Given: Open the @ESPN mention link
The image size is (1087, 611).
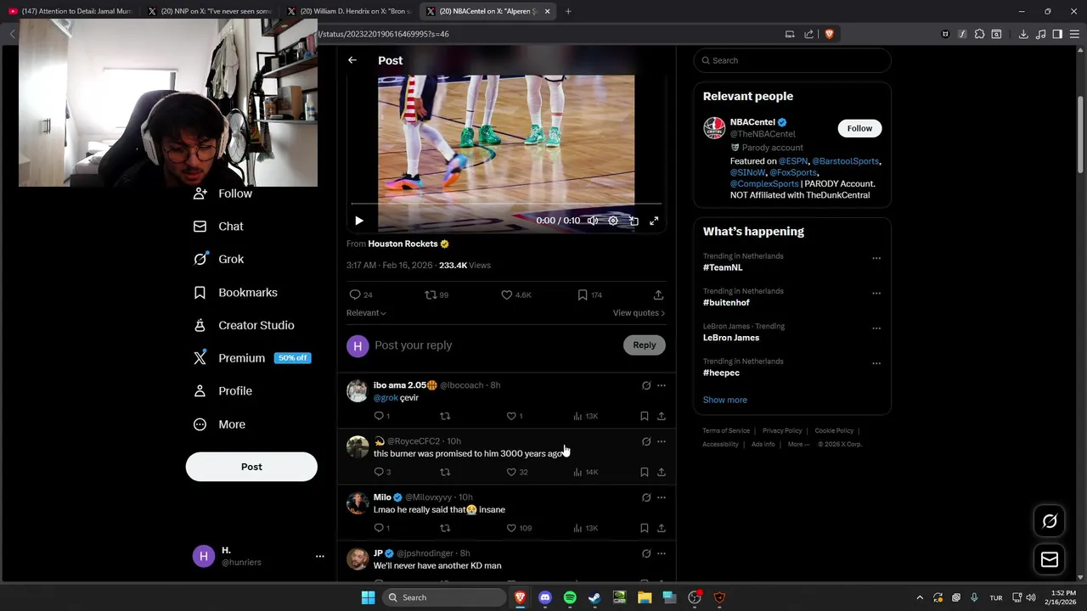Looking at the screenshot, I should (x=793, y=161).
